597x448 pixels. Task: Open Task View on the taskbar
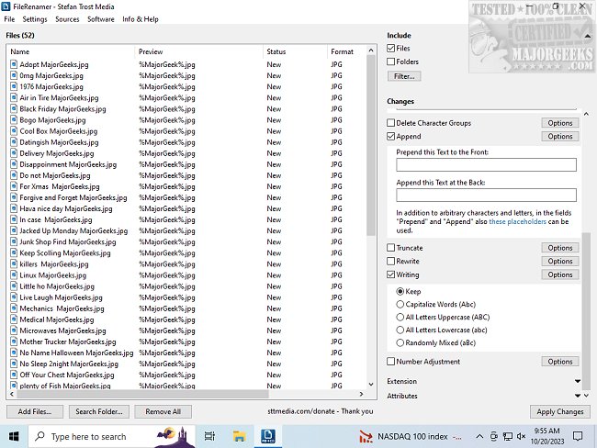pos(209,436)
